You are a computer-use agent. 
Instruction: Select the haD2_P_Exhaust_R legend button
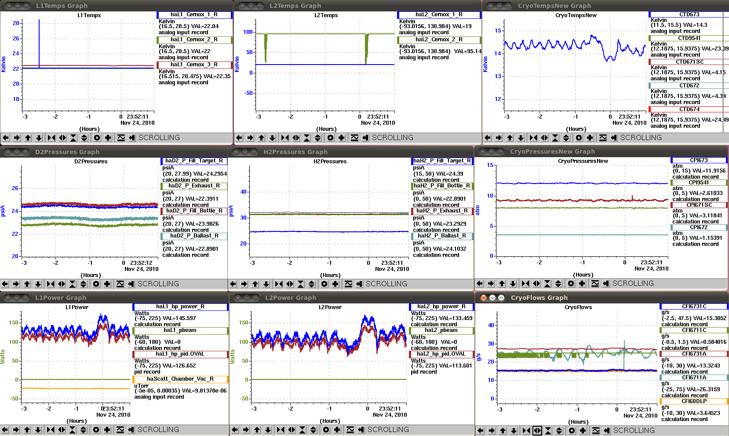pyautogui.click(x=194, y=186)
